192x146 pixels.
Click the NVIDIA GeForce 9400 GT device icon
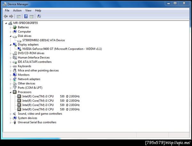coord(19,49)
